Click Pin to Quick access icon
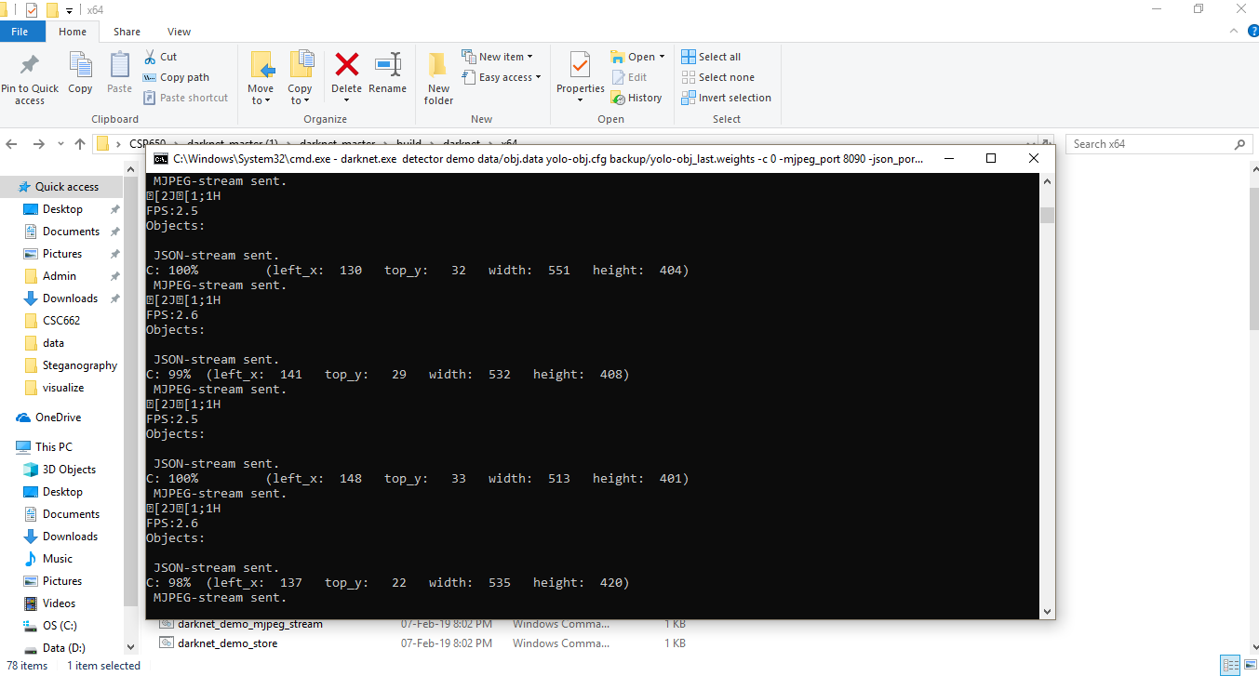Image resolution: width=1259 pixels, height=676 pixels. pyautogui.click(x=30, y=65)
